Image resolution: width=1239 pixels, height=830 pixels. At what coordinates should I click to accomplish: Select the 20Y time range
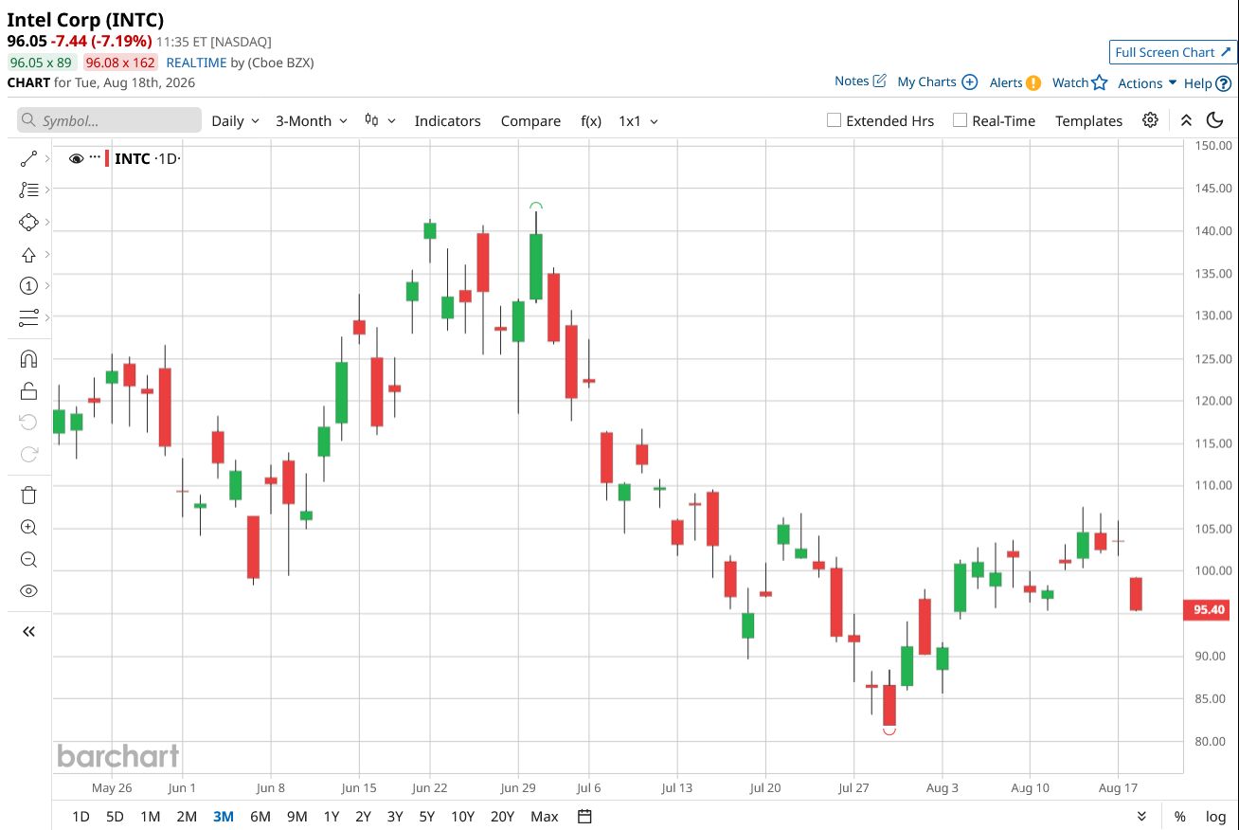click(x=502, y=817)
